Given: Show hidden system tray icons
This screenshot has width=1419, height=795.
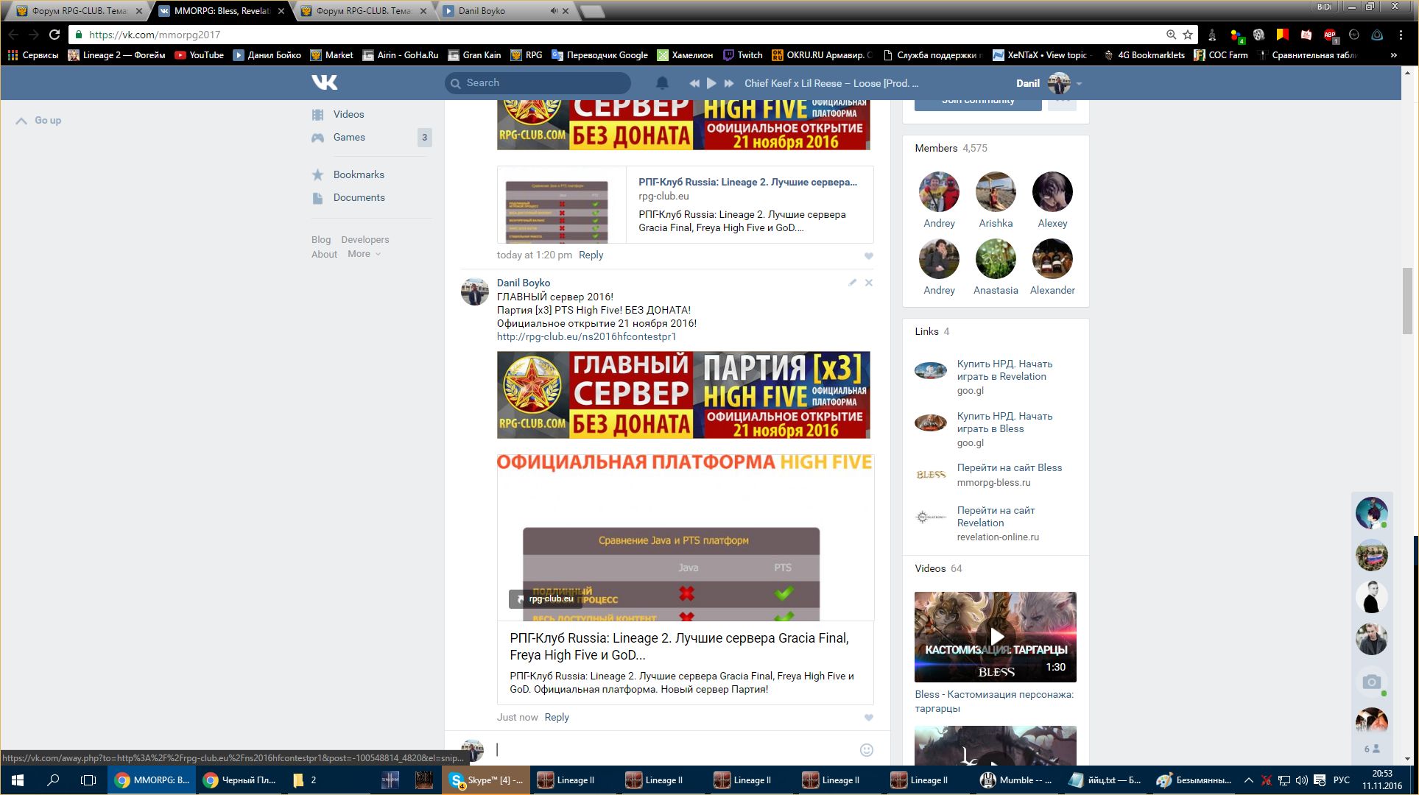Looking at the screenshot, I should pyautogui.click(x=1248, y=780).
